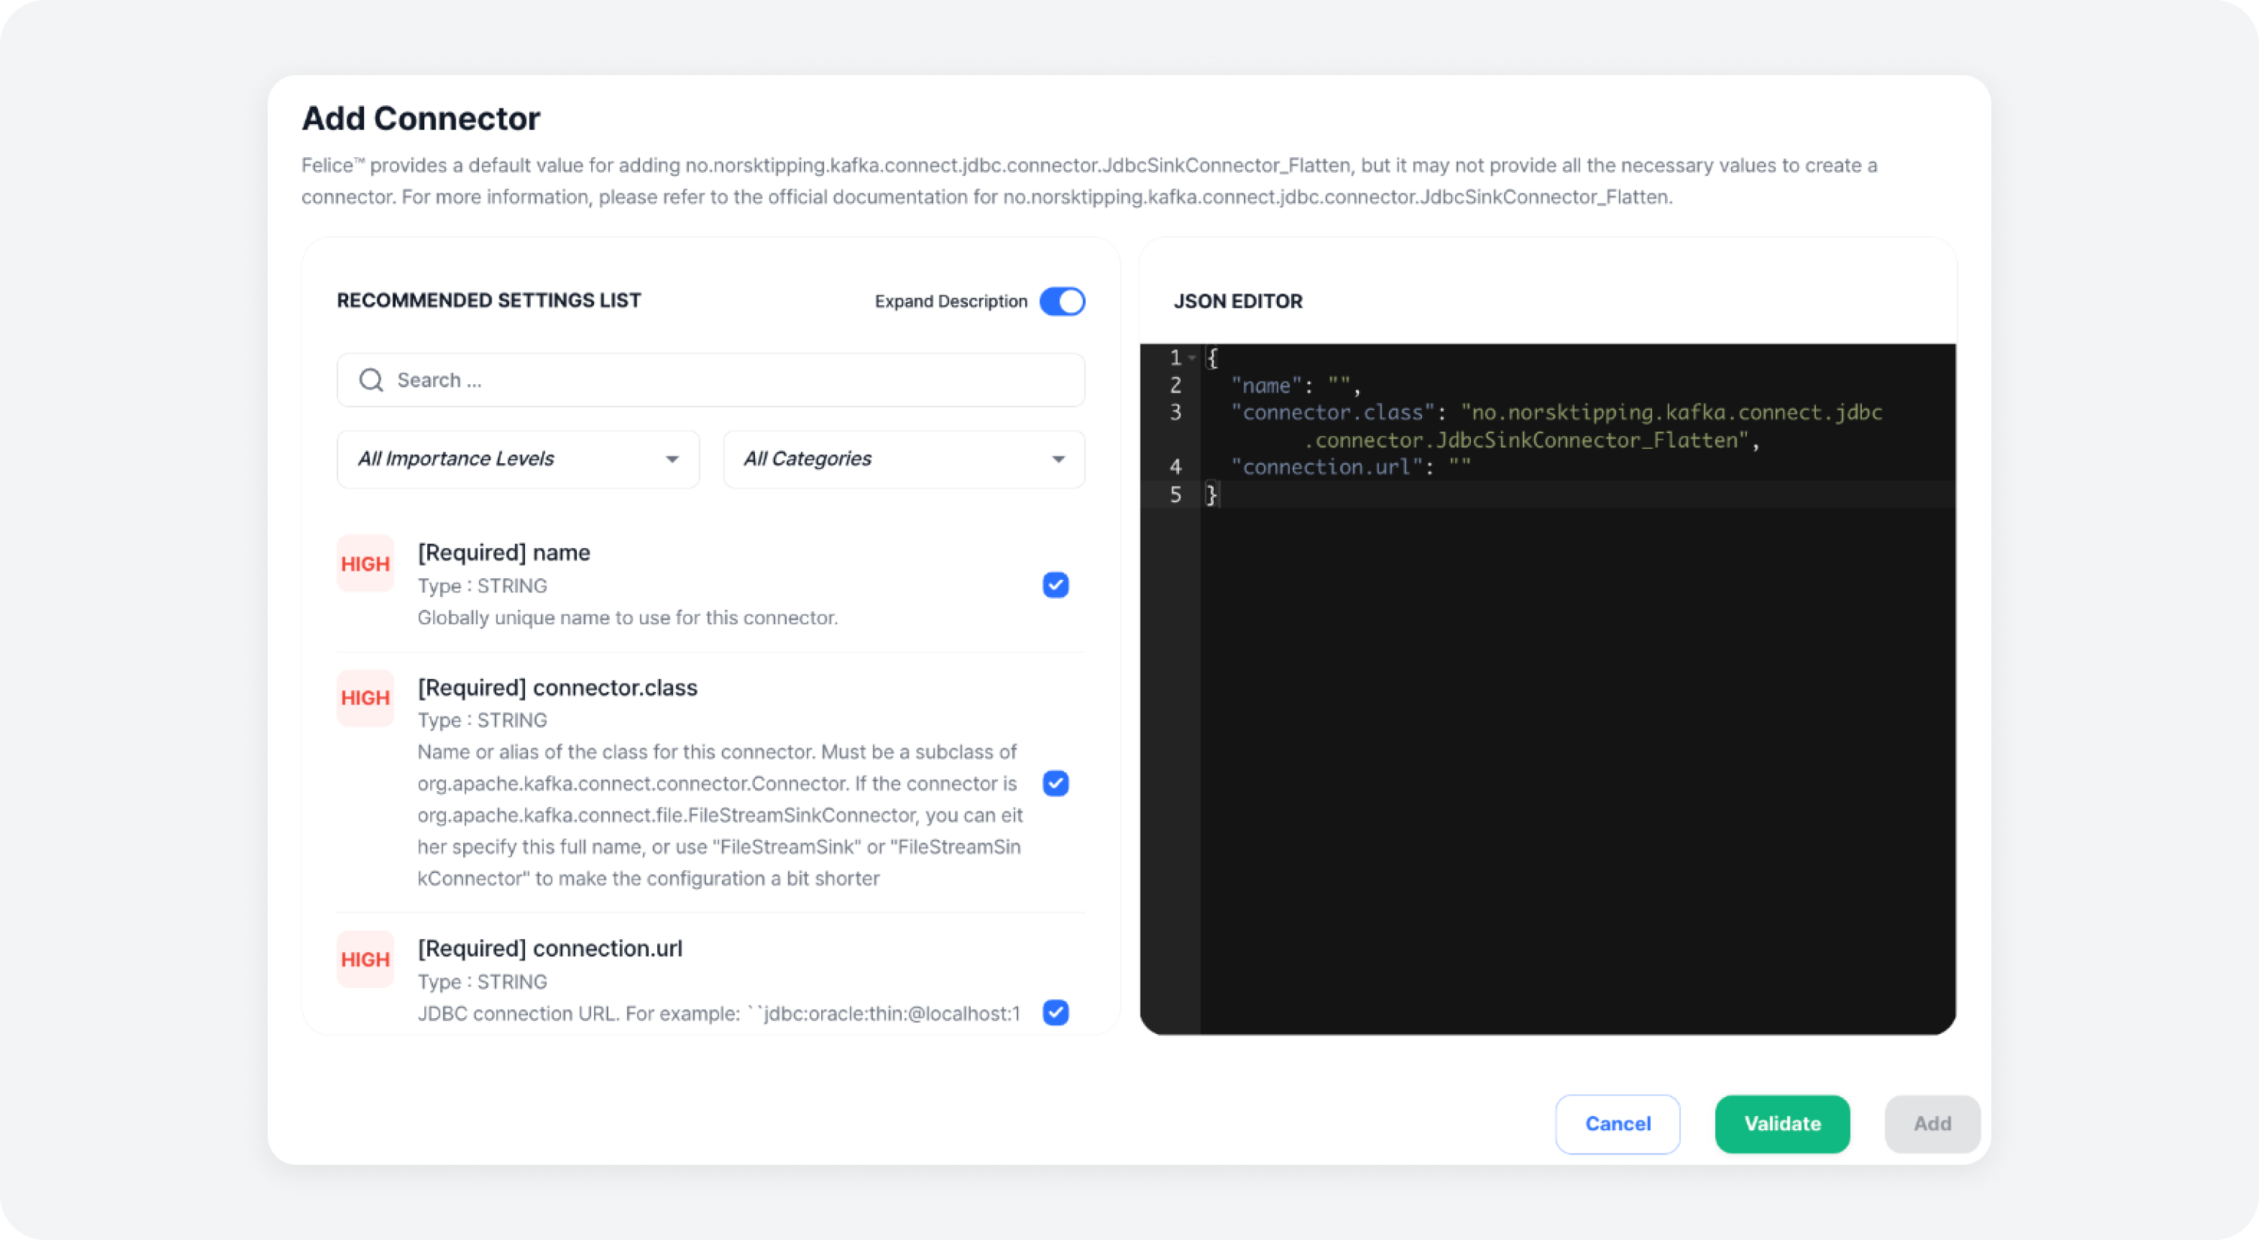Viewport: 2259px width, 1240px height.
Task: Click the search magnifier icon
Action: [x=371, y=380]
